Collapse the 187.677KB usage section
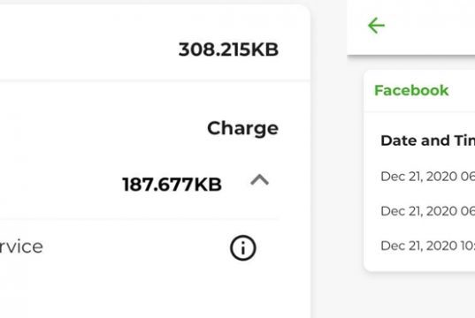Image resolution: width=475 pixels, height=318 pixels. click(x=260, y=180)
